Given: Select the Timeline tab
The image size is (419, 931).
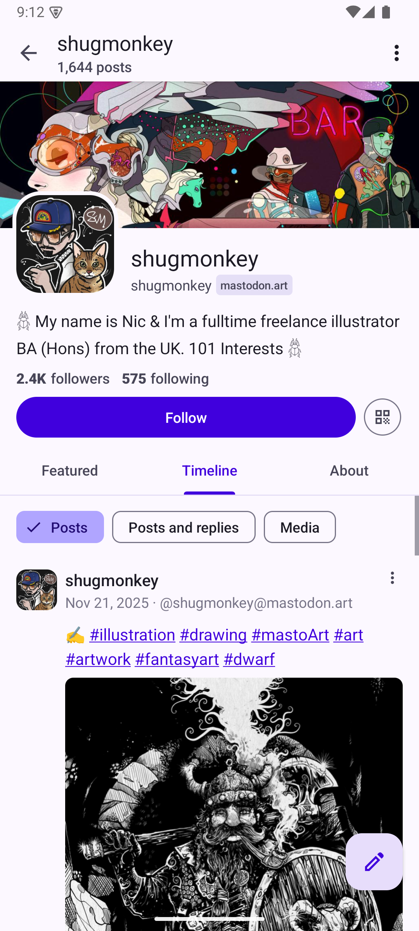Looking at the screenshot, I should [209, 471].
